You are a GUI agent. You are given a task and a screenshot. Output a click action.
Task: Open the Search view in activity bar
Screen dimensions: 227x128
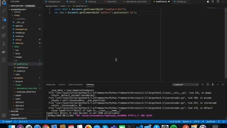click(x=4, y=10)
